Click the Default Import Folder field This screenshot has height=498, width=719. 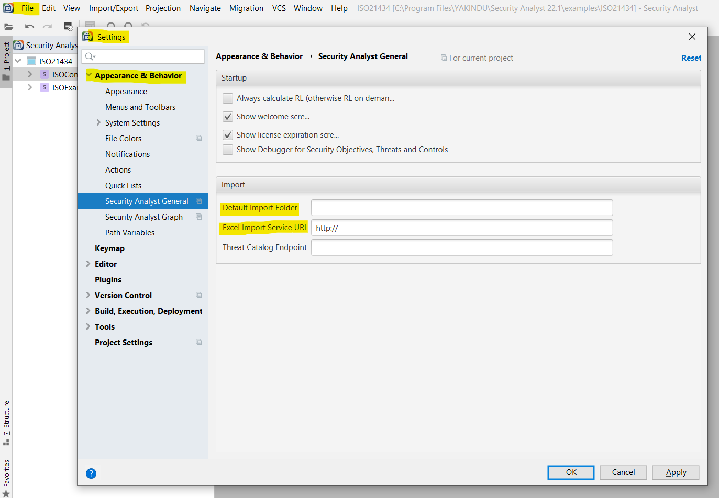click(x=462, y=208)
